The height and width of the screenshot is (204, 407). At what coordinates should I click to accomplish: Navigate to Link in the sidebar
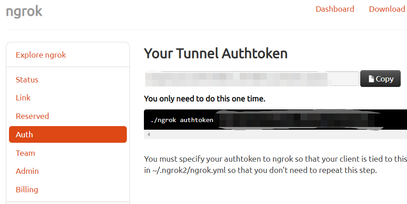[x=23, y=98]
